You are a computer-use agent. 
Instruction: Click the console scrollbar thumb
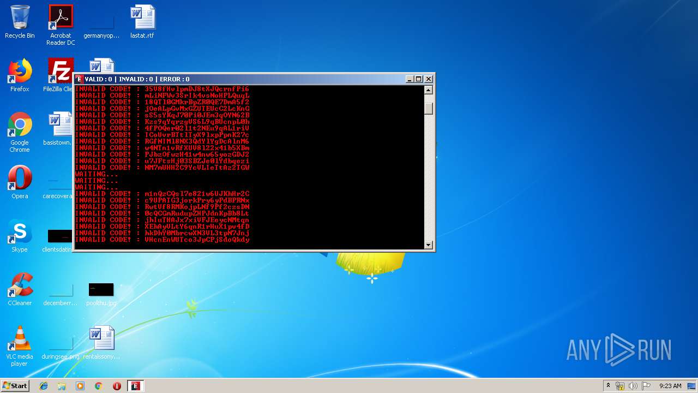(429, 109)
